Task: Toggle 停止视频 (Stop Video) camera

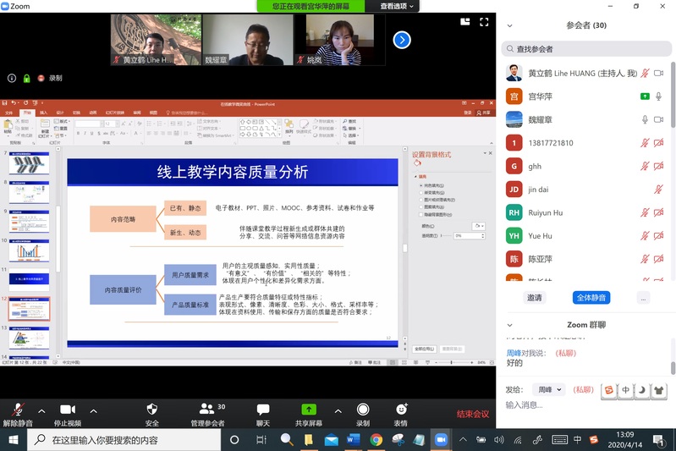Action: (x=68, y=410)
